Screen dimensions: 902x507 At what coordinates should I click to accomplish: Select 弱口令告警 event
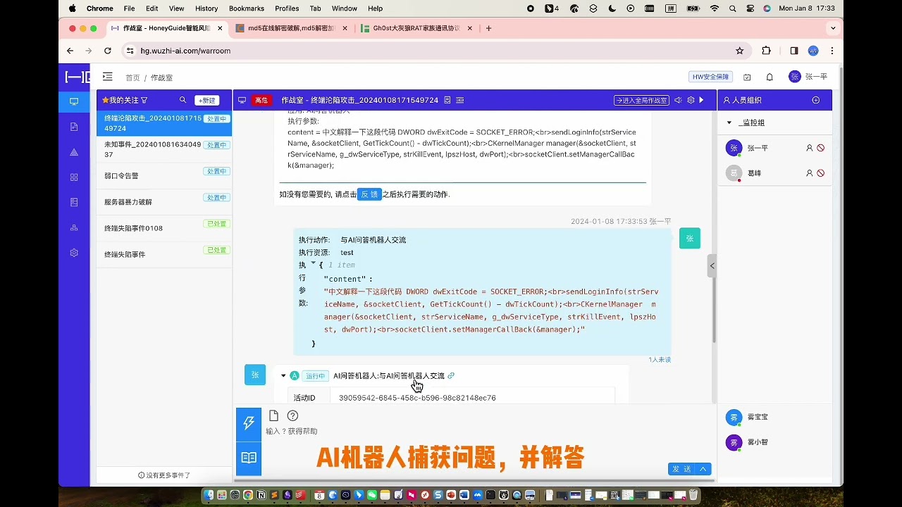pos(164,175)
